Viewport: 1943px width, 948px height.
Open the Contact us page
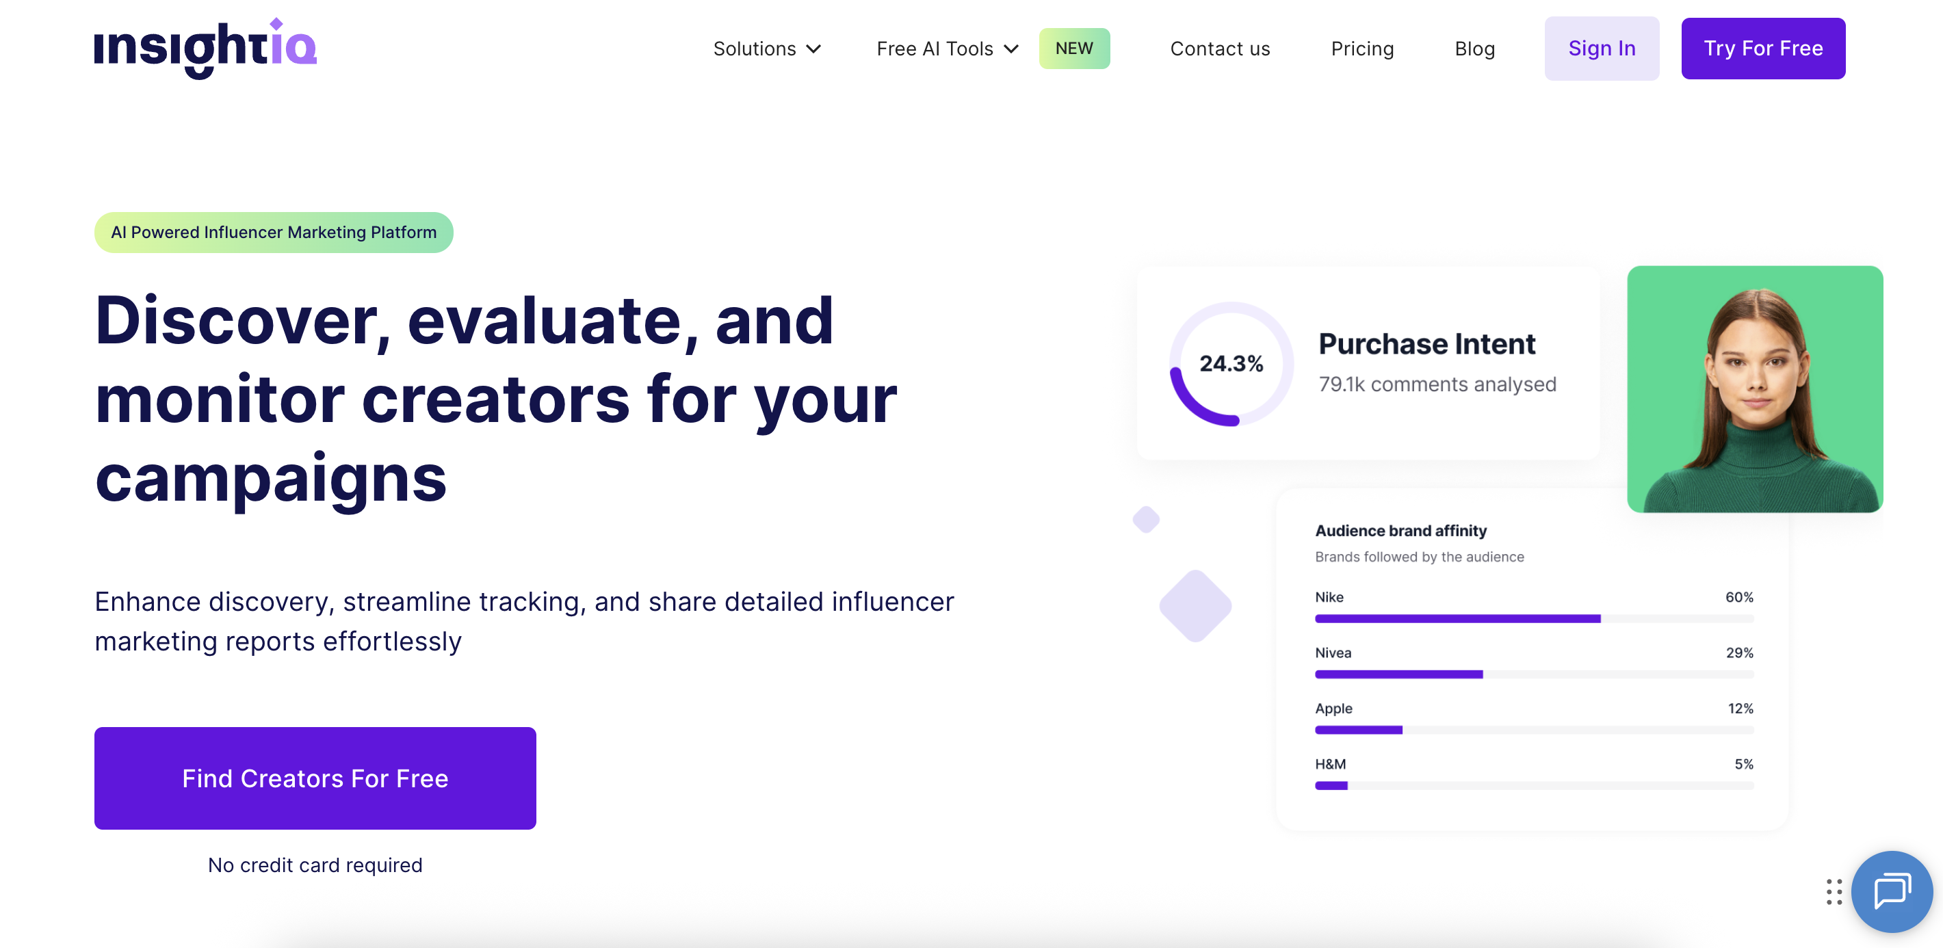pos(1220,49)
